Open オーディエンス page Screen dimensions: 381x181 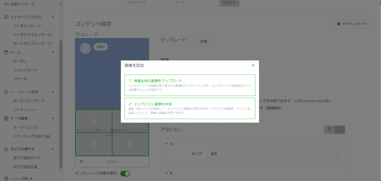(x=25, y=128)
